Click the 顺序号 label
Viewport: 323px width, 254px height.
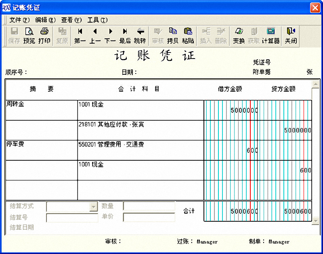coord(16,72)
